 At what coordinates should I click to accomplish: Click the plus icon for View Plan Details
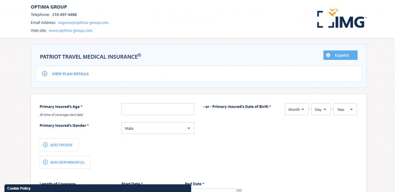pyautogui.click(x=45, y=74)
